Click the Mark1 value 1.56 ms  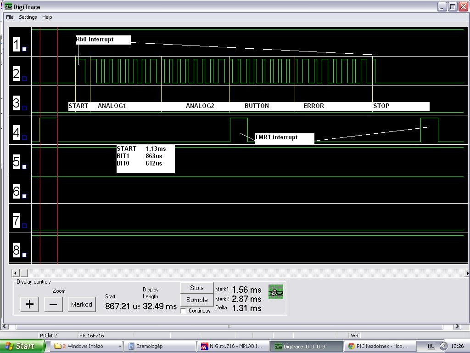coord(246,290)
